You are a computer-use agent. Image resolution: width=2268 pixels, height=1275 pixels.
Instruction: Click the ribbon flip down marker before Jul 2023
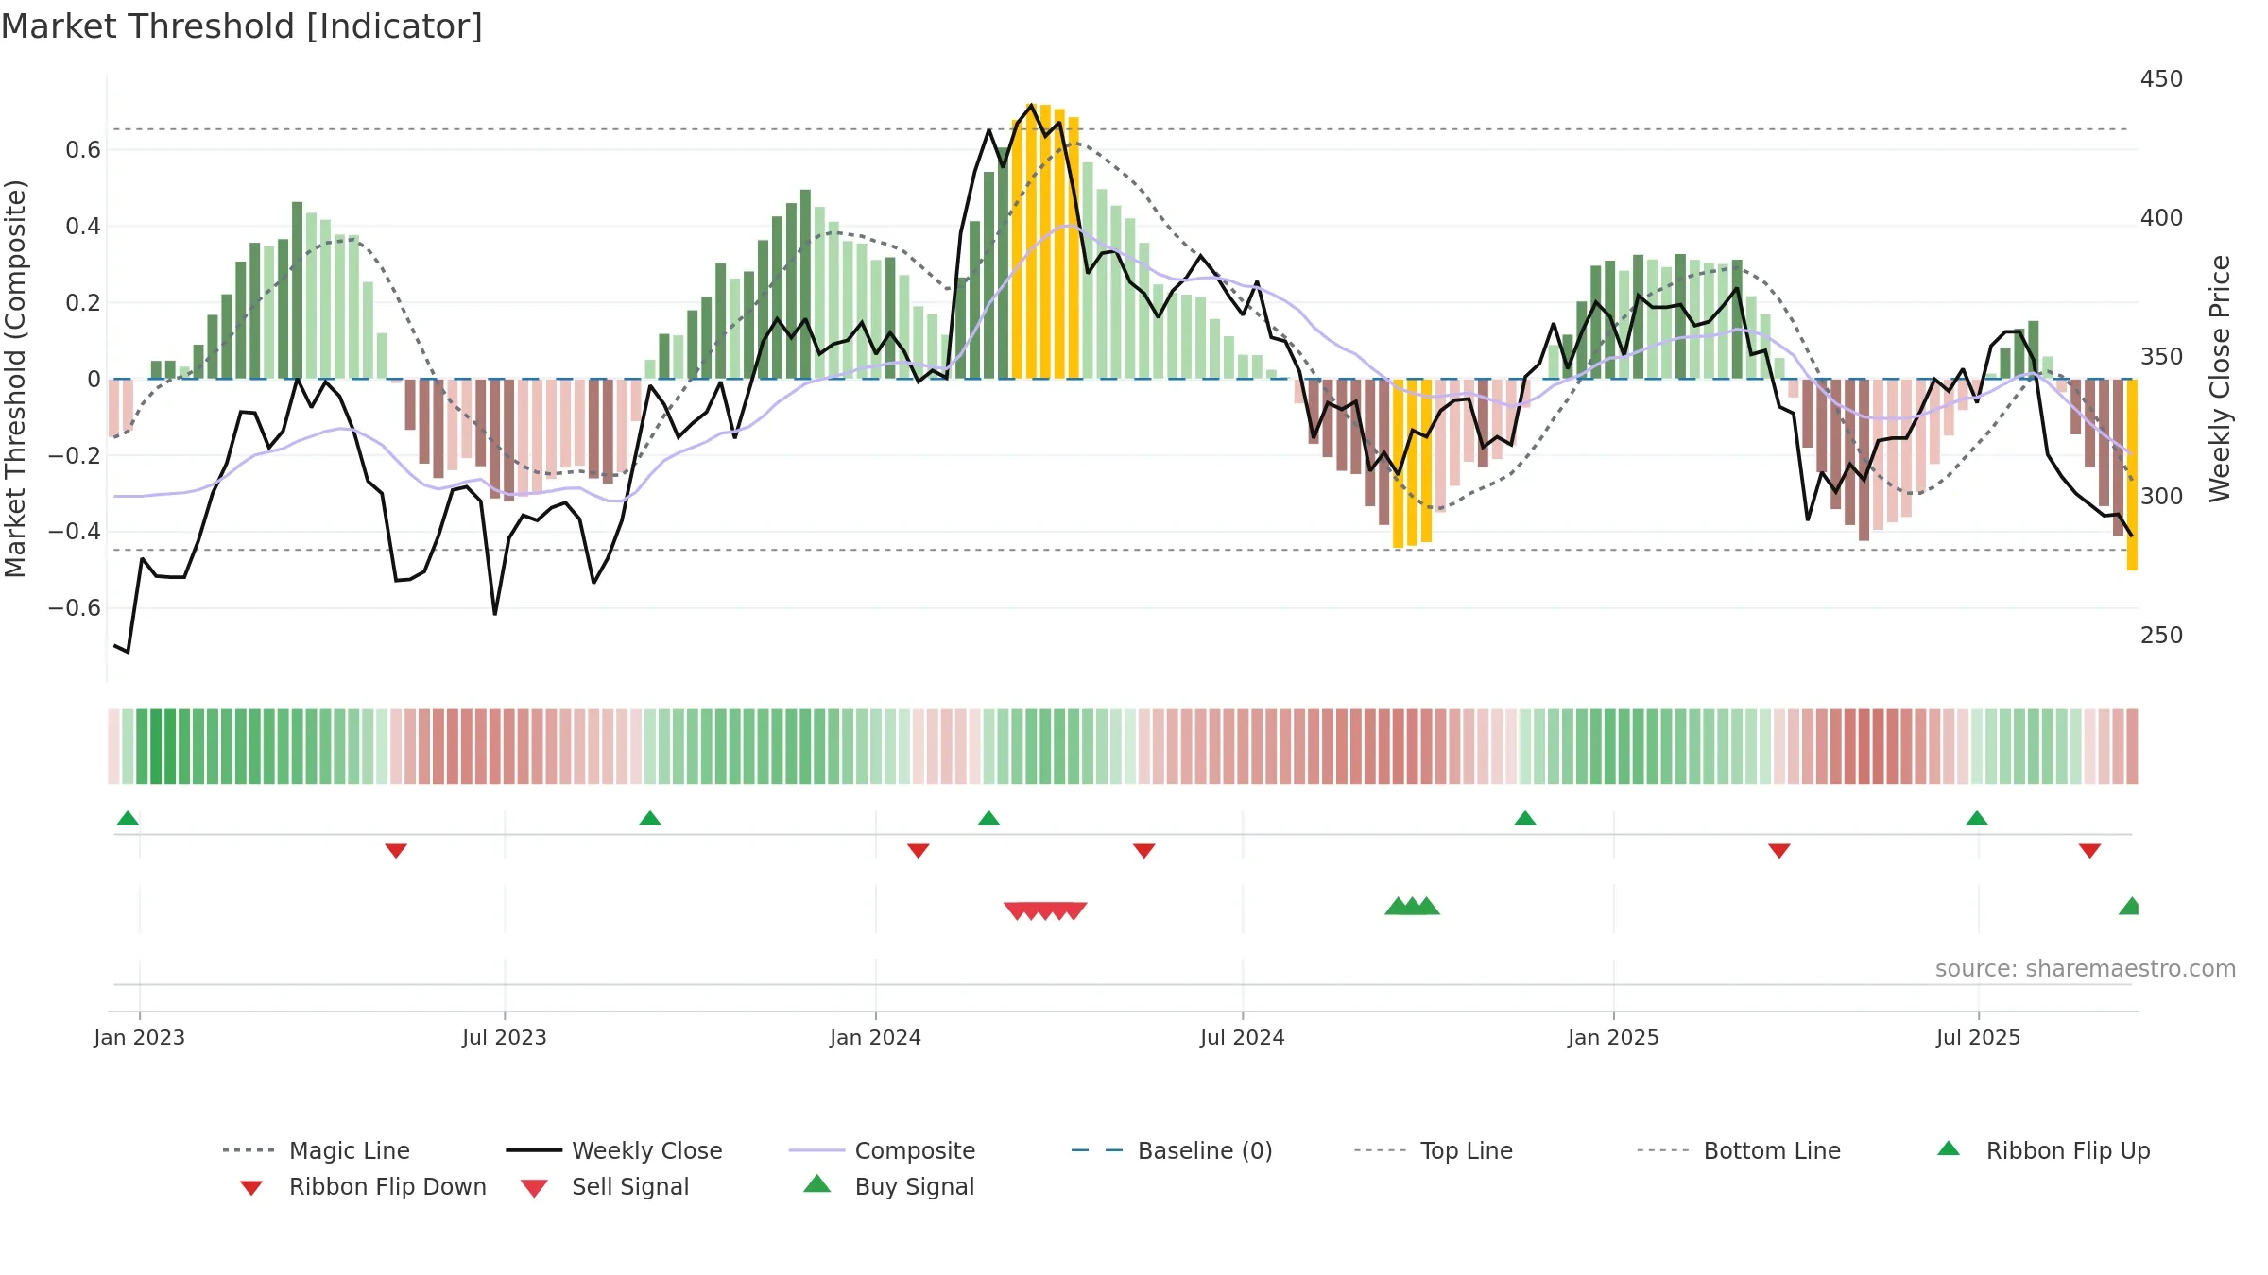[x=396, y=851]
